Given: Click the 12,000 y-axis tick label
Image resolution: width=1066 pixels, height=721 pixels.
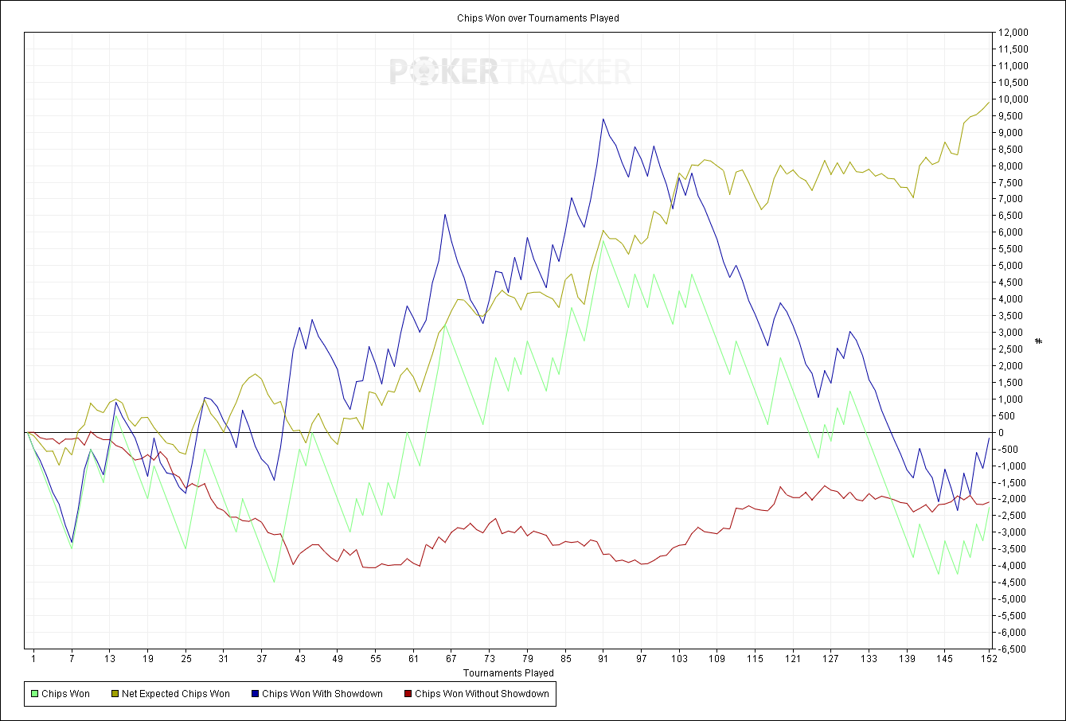Looking at the screenshot, I should 1013,33.
